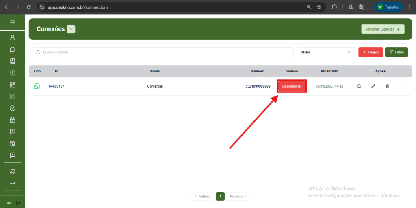Click the user profile icon in sidebar
This screenshot has height=208, width=416.
point(12,37)
